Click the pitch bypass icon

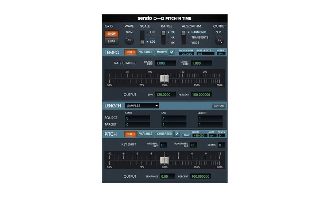pyautogui.click(x=177, y=134)
